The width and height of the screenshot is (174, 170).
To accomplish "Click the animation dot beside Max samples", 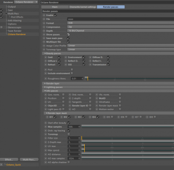I will [x=46, y=127].
